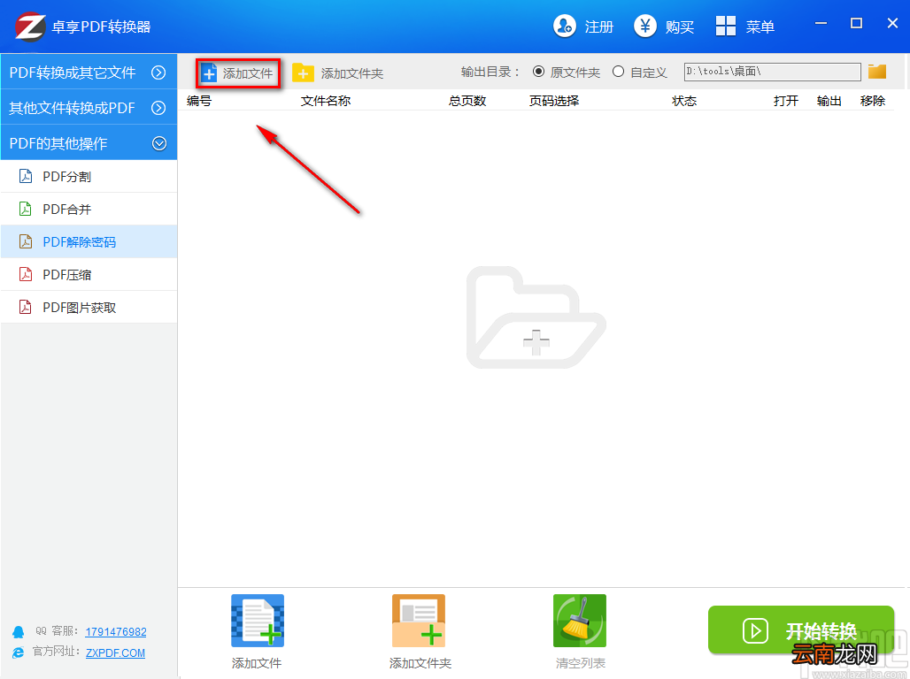Click the 添加文件夹 text label in top toolbar
This screenshot has height=679, width=910.
[x=352, y=73]
